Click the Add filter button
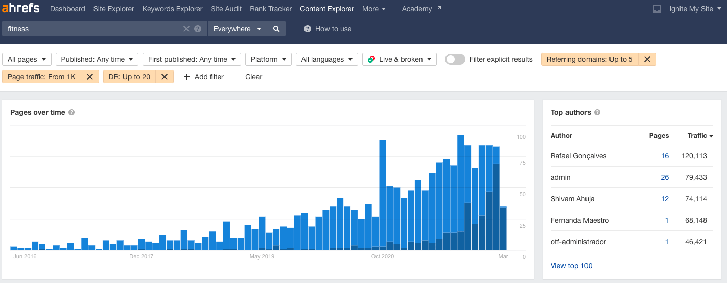The image size is (727, 283). click(x=204, y=77)
